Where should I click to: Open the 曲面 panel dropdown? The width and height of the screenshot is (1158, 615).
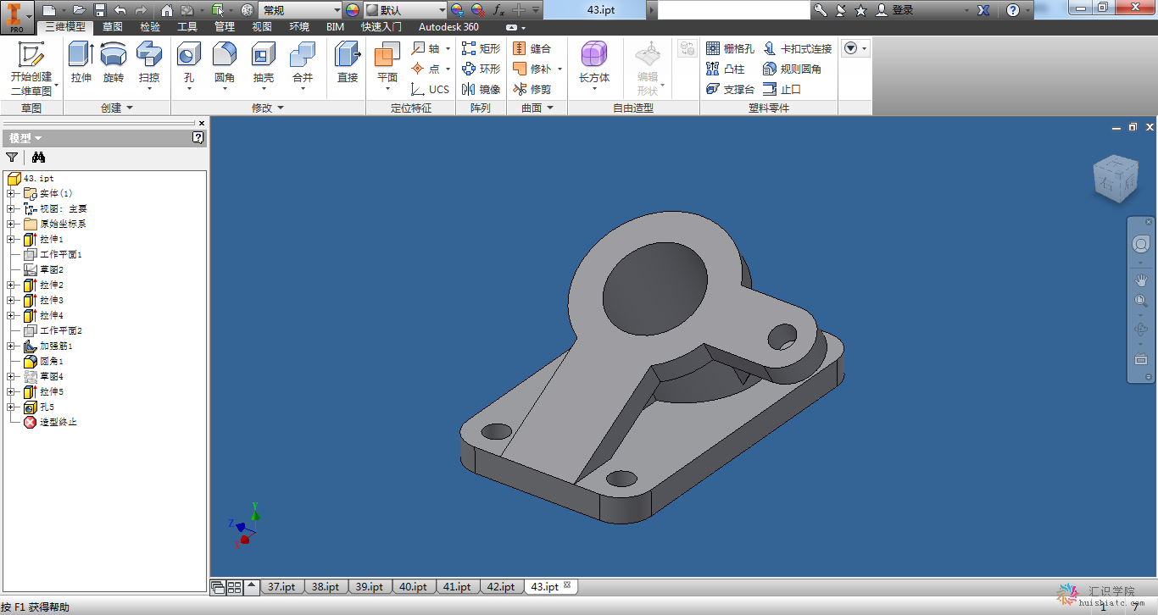[x=537, y=108]
